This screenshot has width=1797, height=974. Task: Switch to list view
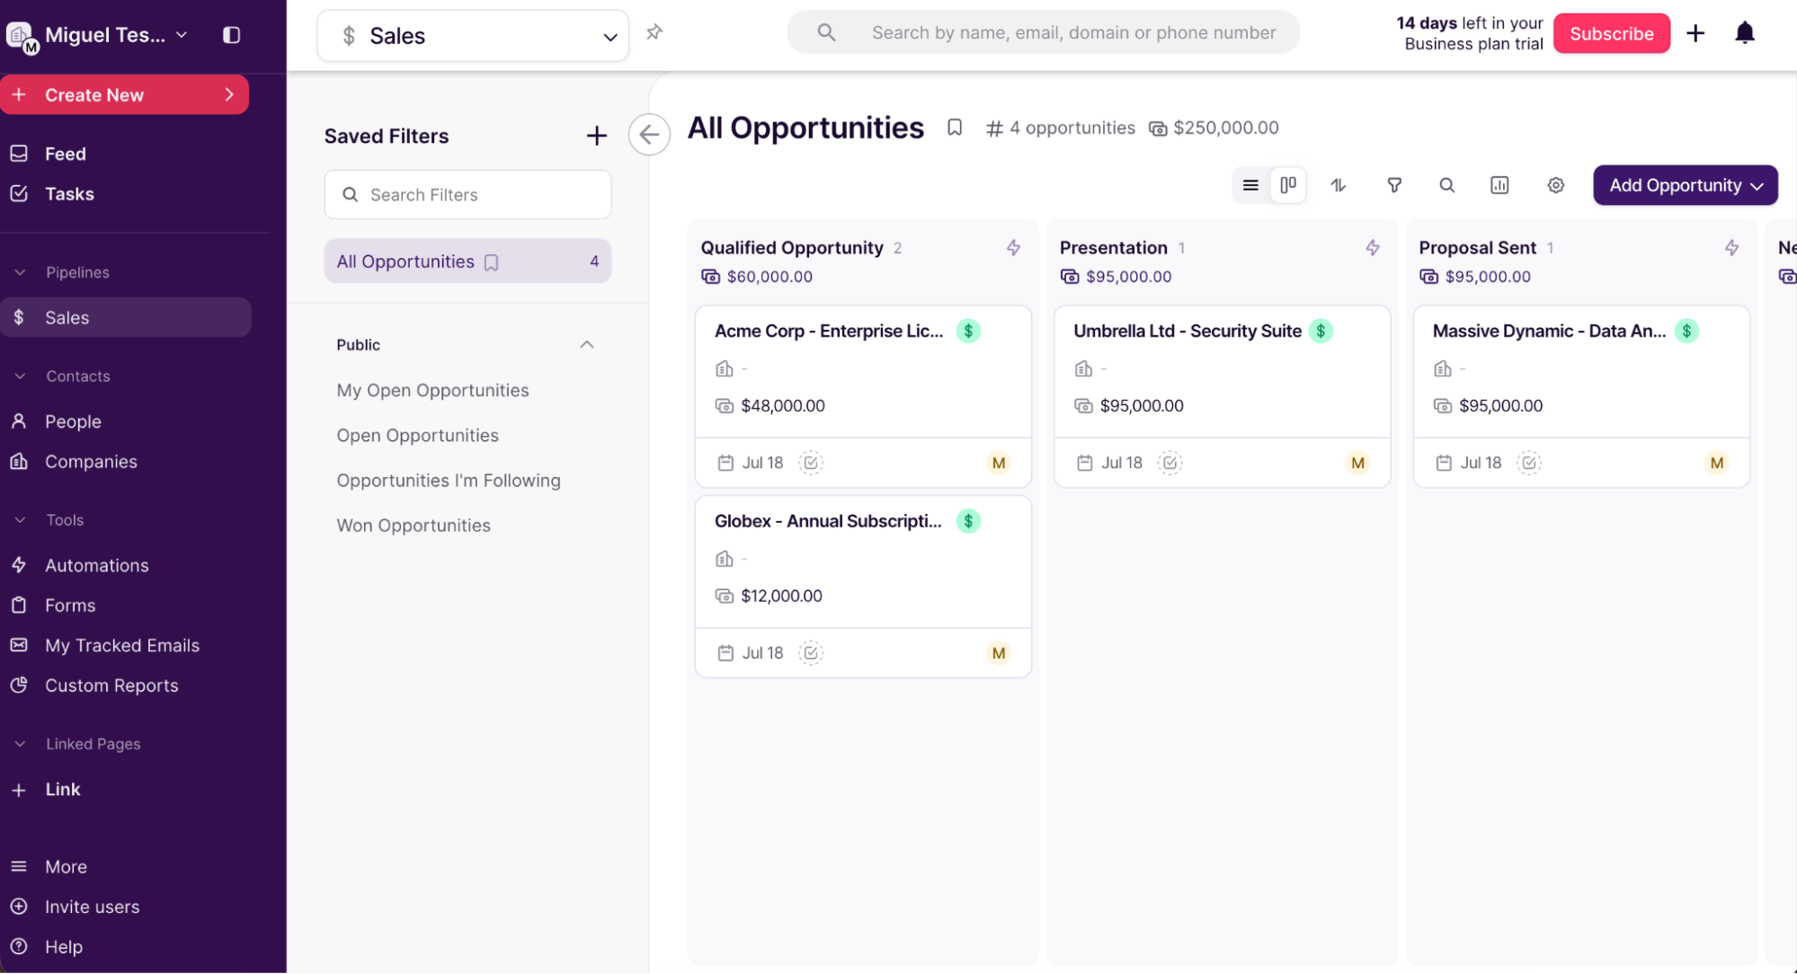(x=1250, y=185)
